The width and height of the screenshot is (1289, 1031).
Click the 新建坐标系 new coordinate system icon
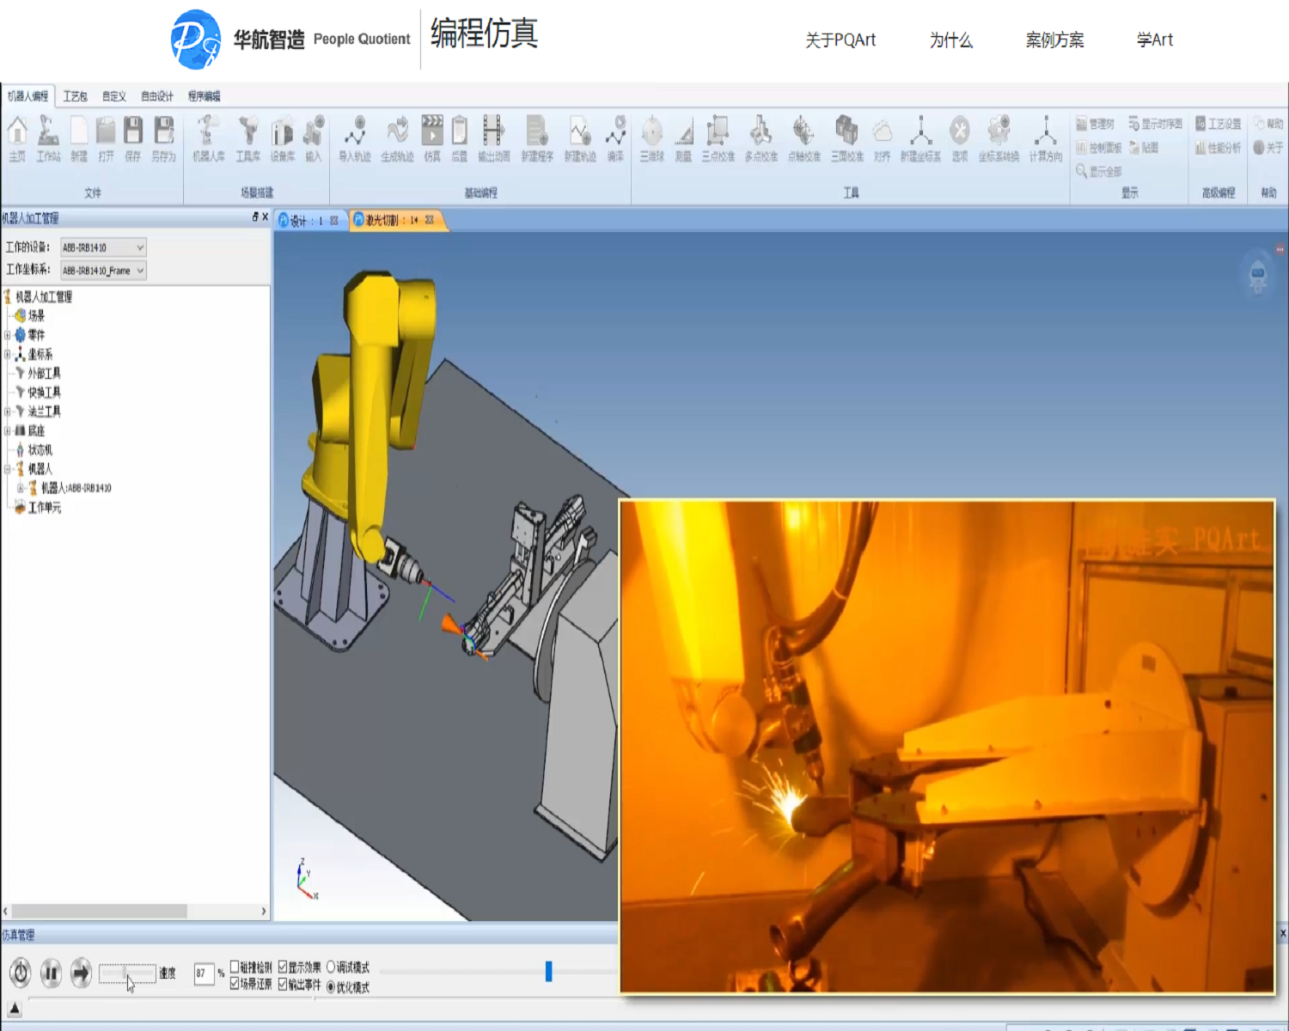pyautogui.click(x=920, y=137)
